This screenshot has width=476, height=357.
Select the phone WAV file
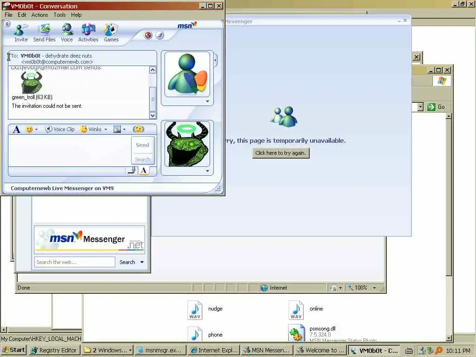tap(205, 334)
